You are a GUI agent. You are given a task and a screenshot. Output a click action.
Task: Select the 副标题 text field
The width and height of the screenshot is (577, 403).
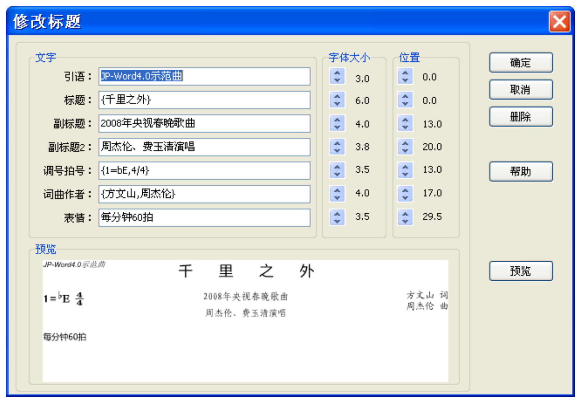click(204, 124)
